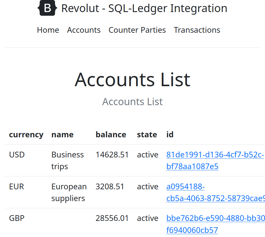The image size is (265, 237).
Task: Click the European suppliers name cell
Action: [69, 192]
